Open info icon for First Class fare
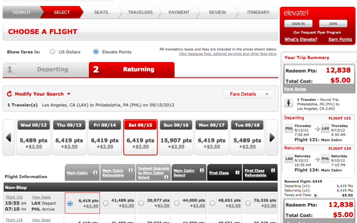This screenshot has height=223, width=357. tap(238, 173)
